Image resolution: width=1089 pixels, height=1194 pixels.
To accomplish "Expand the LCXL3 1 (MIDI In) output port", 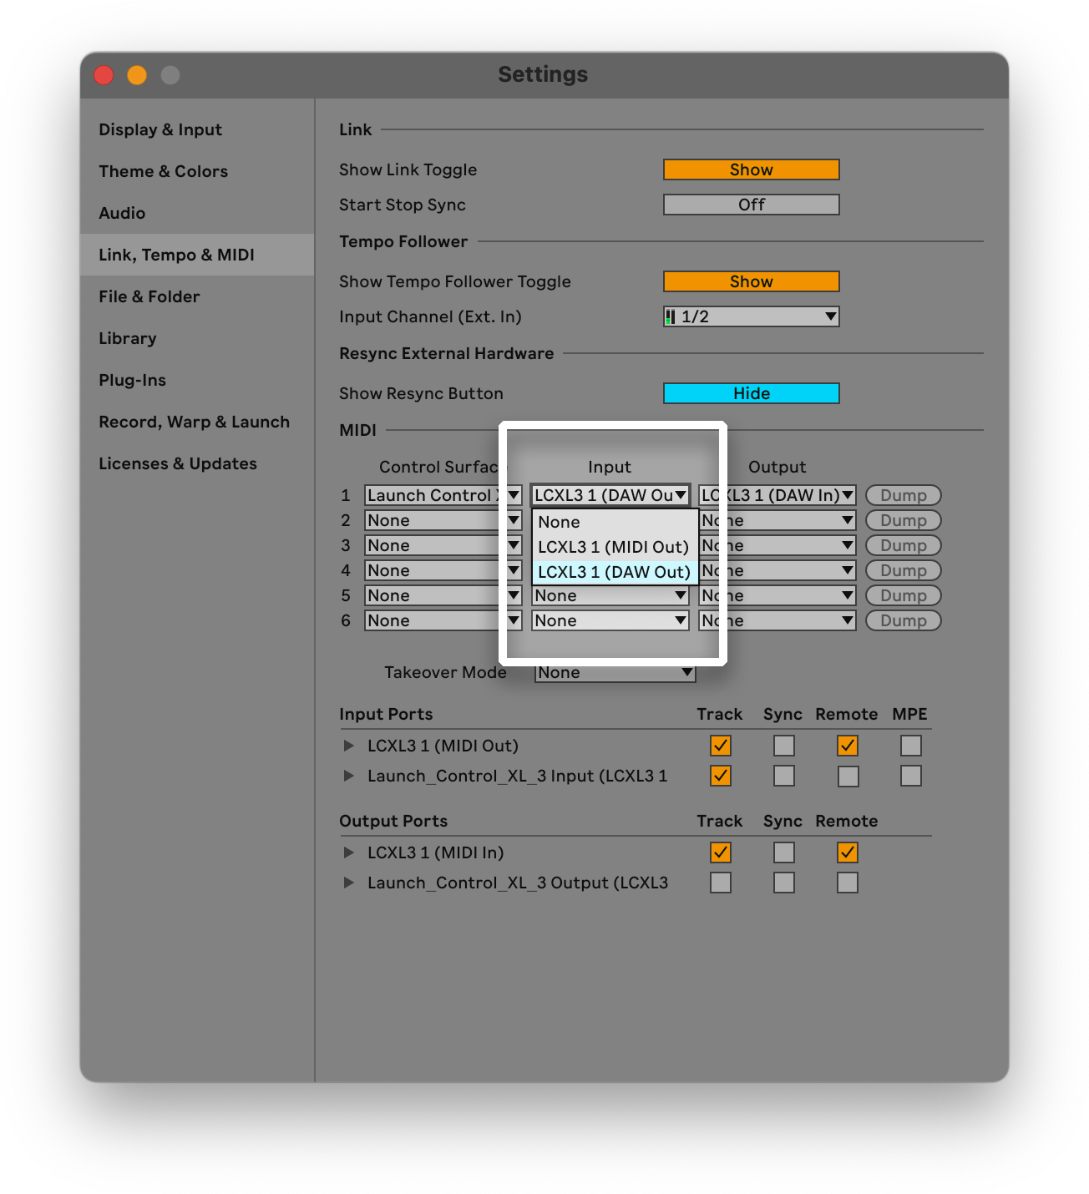I will click(348, 852).
